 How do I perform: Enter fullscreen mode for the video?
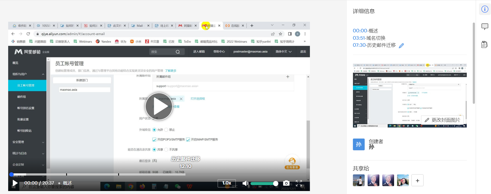(299, 183)
